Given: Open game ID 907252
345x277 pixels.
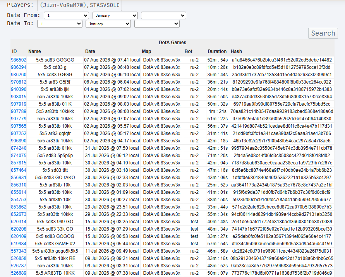Looking at the screenshot, I should [x=19, y=133].
